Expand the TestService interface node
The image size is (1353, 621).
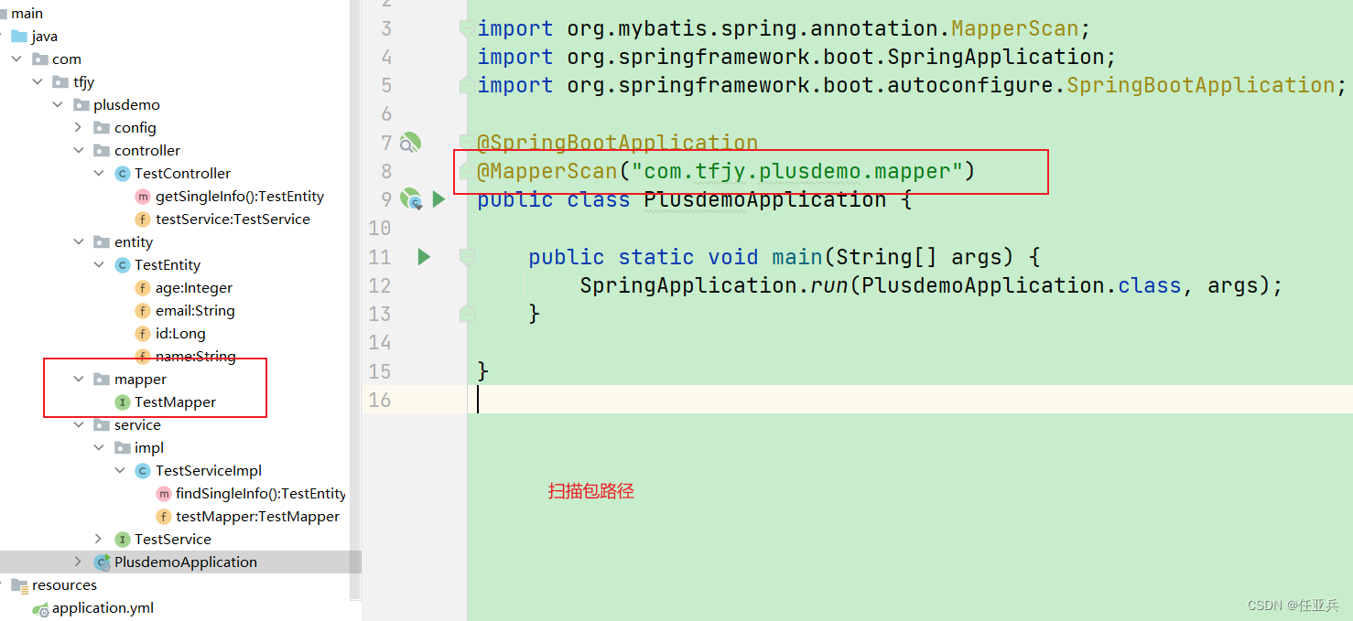(x=101, y=540)
